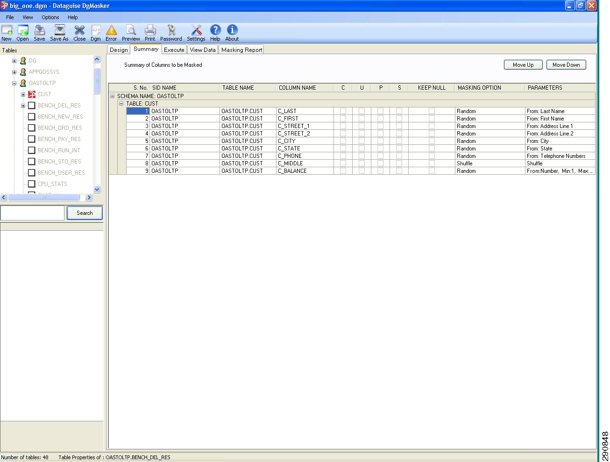Click the MASKING OPTION column header

(x=489, y=88)
